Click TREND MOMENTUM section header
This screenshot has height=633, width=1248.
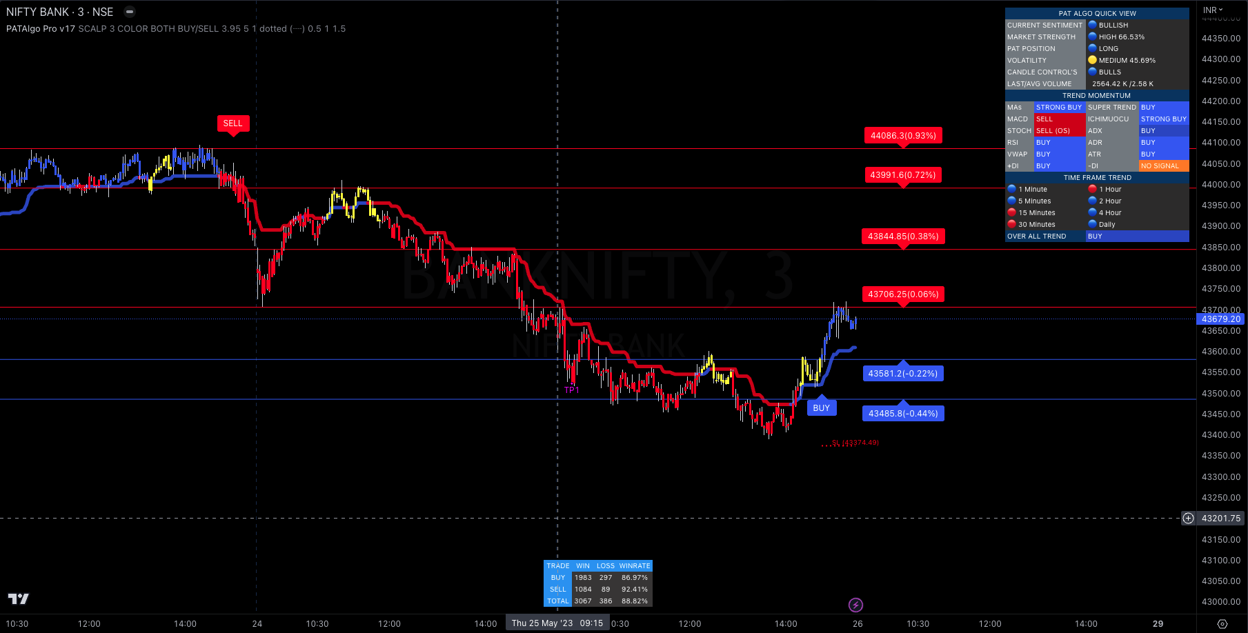pyautogui.click(x=1097, y=95)
